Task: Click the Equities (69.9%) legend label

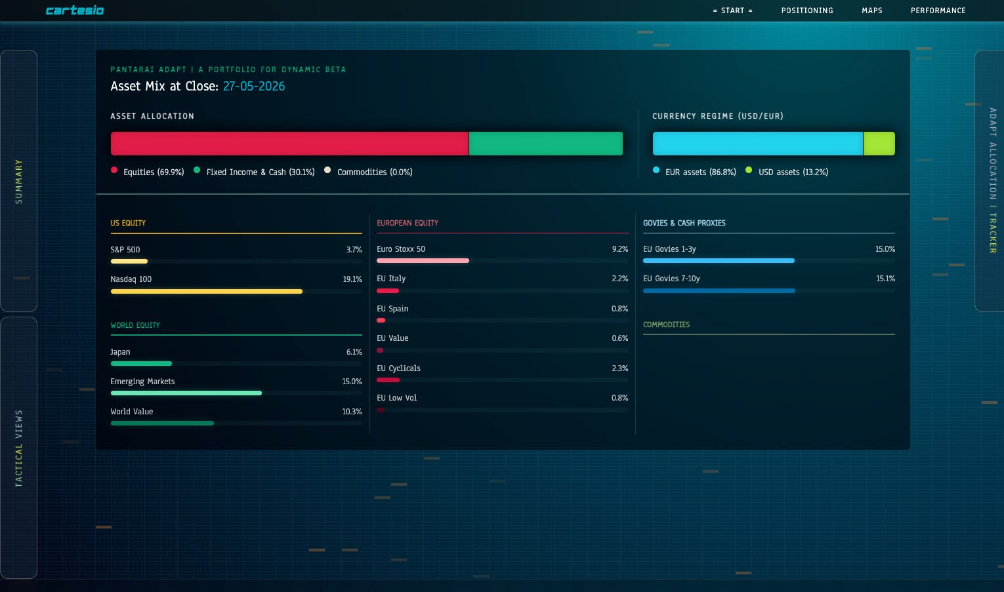Action: click(x=154, y=172)
